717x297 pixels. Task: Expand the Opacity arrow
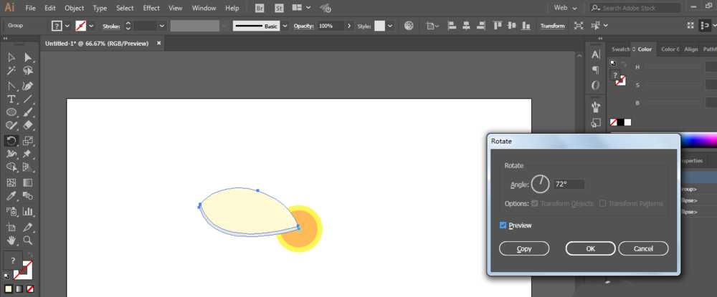349,26
